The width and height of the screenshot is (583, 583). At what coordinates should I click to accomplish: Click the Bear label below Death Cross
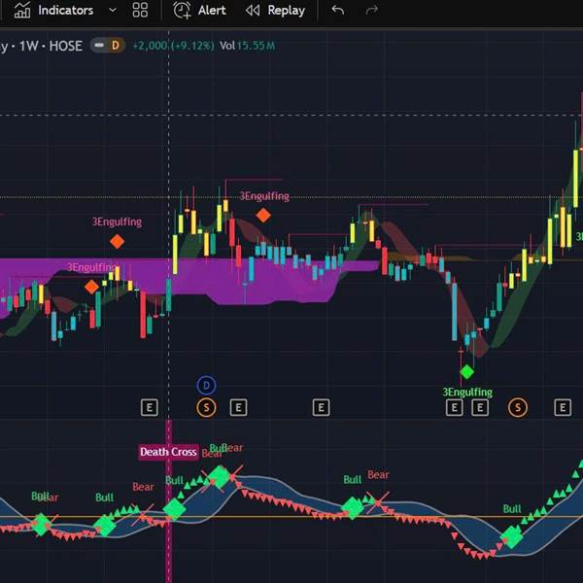tap(143, 487)
